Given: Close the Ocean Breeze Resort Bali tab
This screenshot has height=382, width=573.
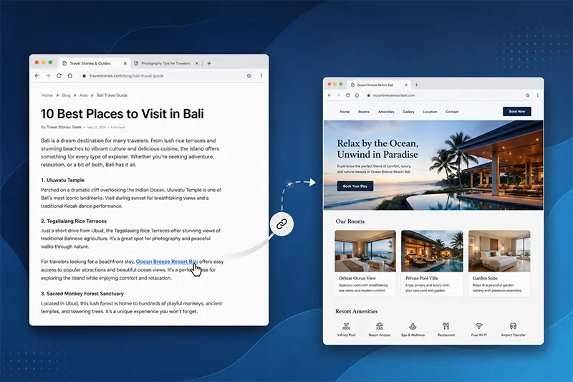Looking at the screenshot, I should pos(406,85).
